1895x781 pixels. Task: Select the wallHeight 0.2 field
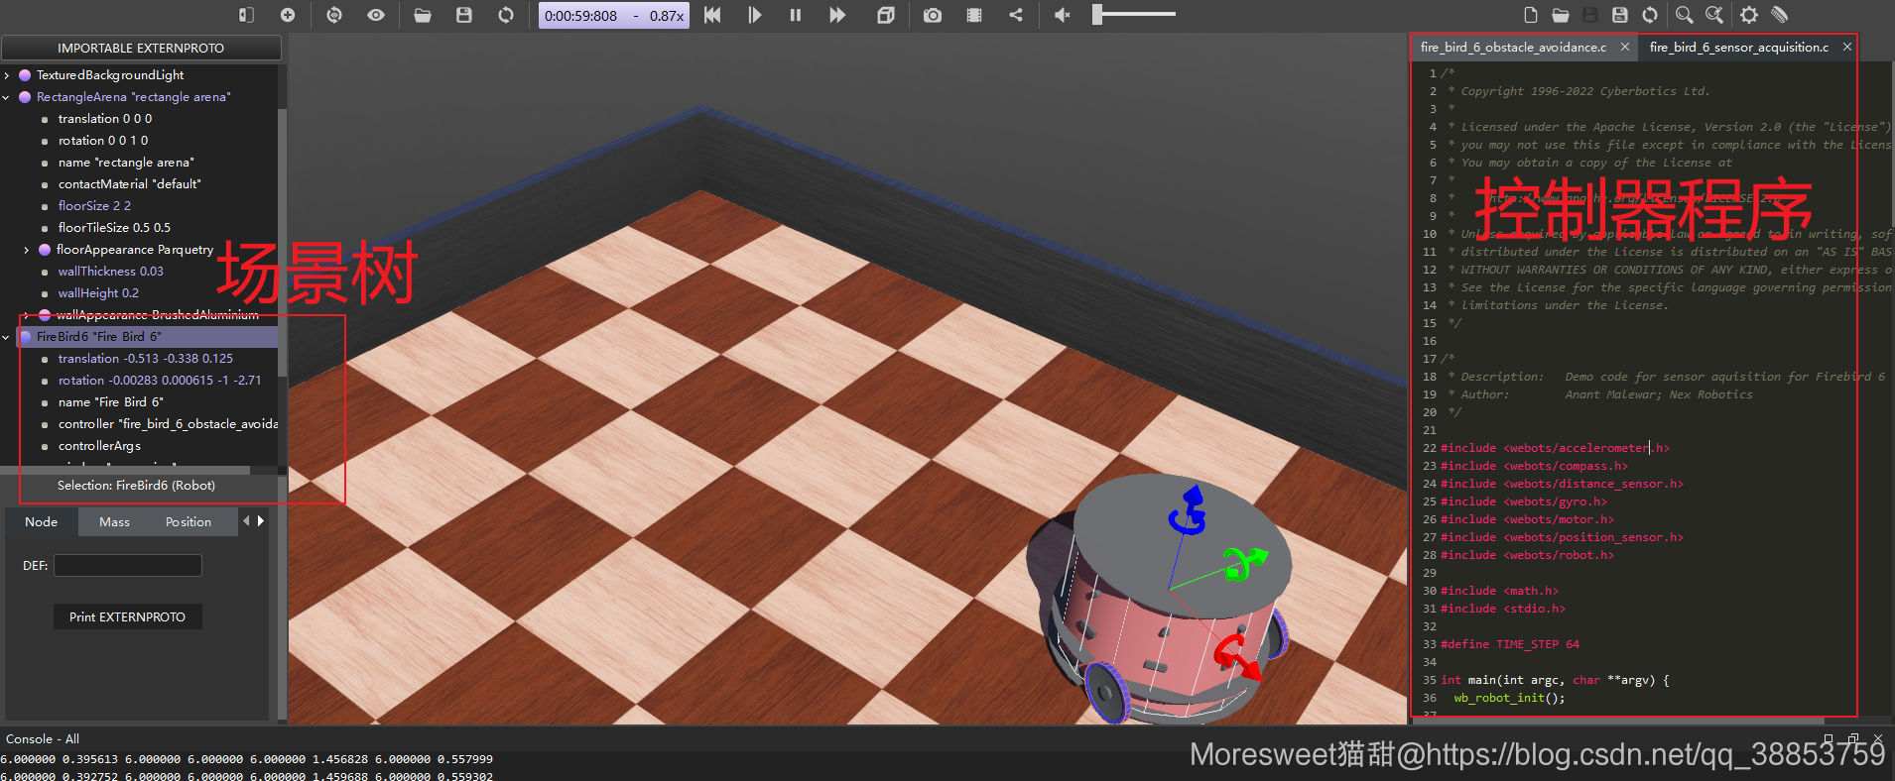click(x=98, y=293)
